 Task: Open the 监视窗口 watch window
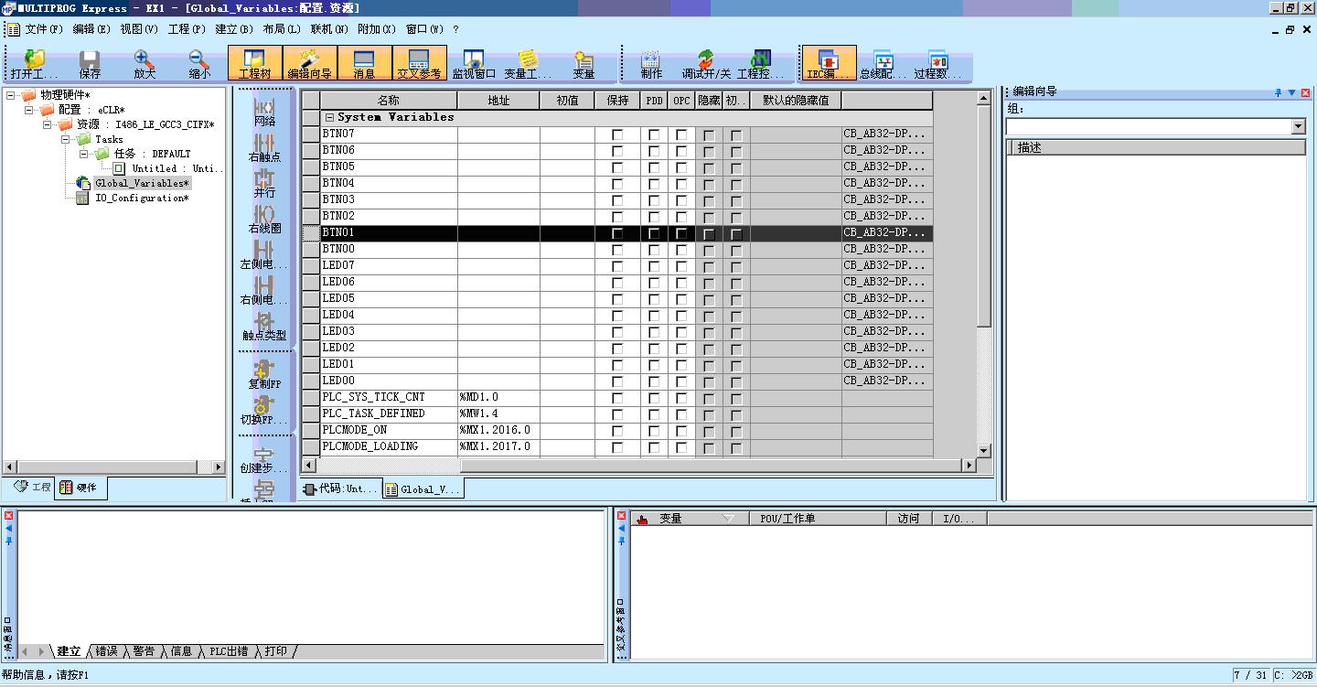coord(474,64)
